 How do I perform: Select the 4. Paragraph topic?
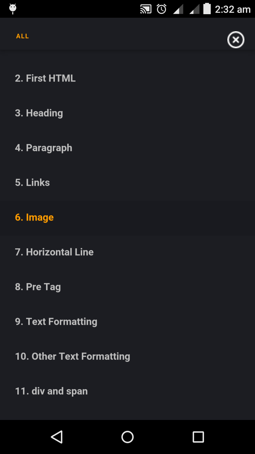[x=44, y=148]
